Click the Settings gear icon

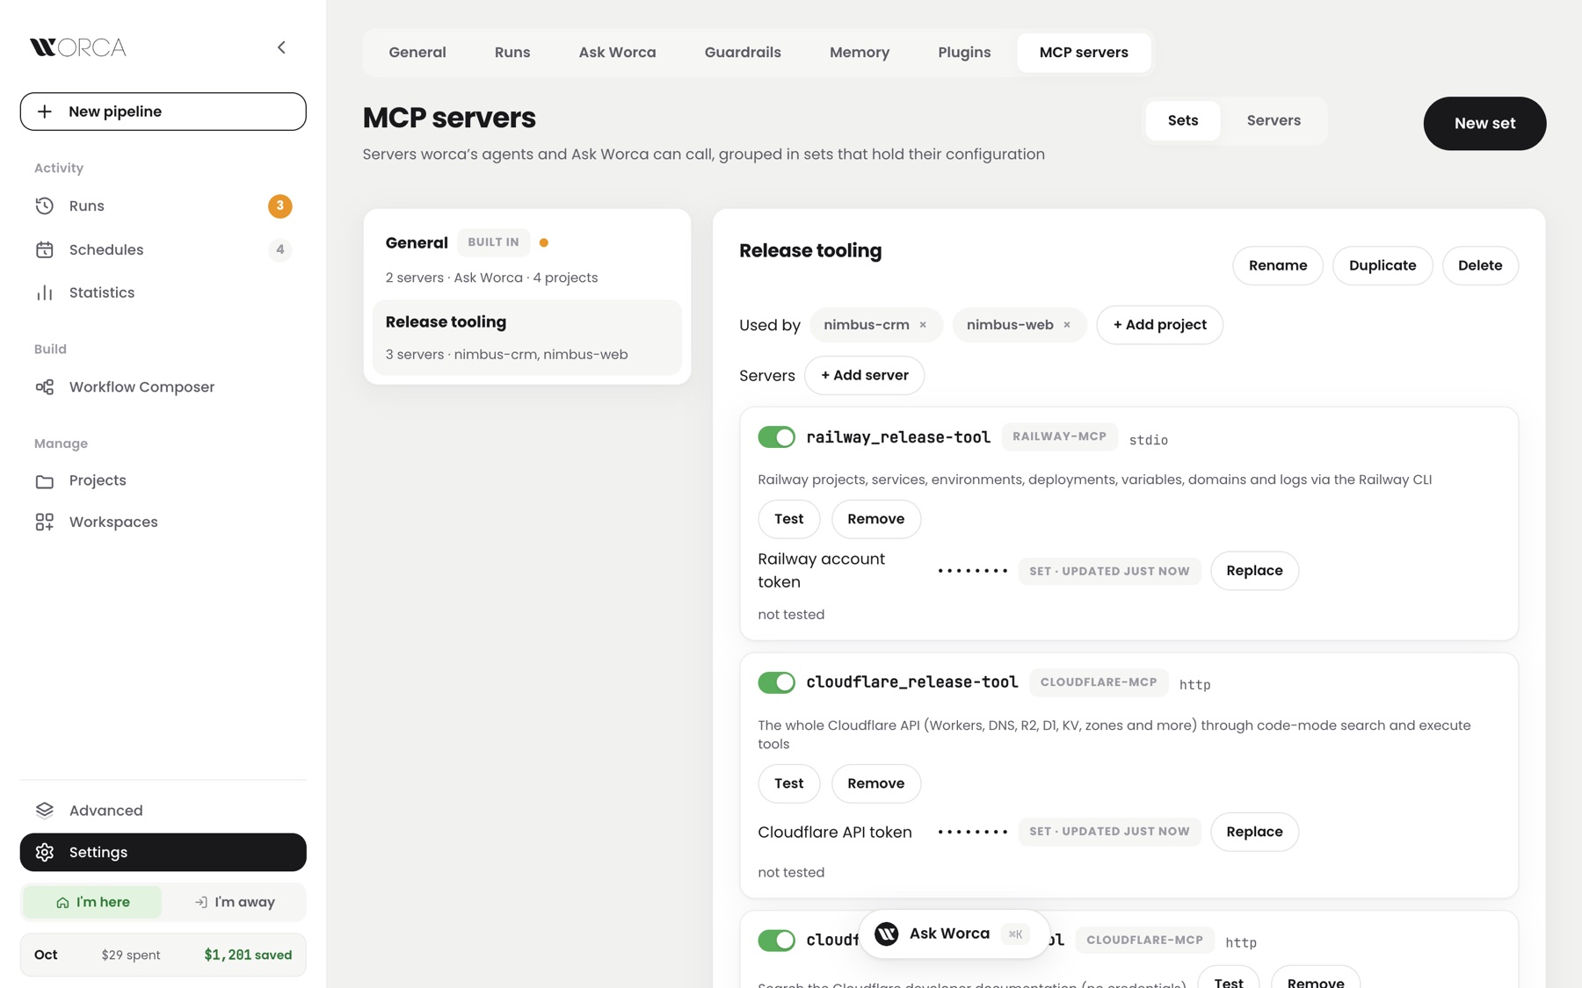[45, 852]
